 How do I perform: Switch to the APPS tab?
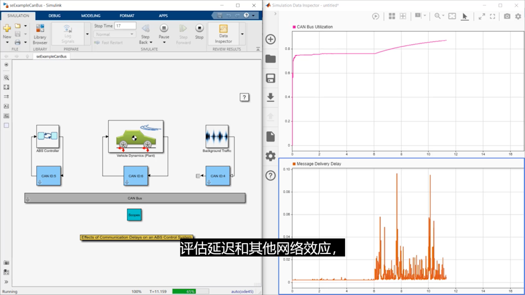click(x=163, y=16)
